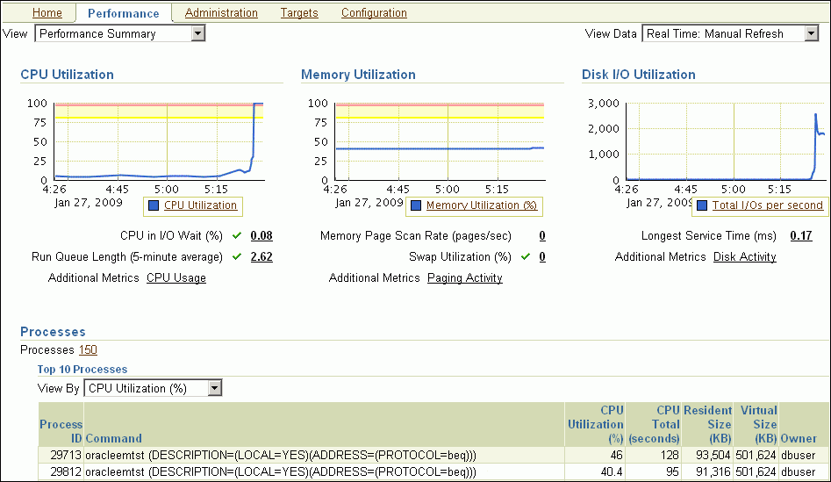This screenshot has width=831, height=482.
Task: Open the Disk Activity link
Action: point(744,257)
